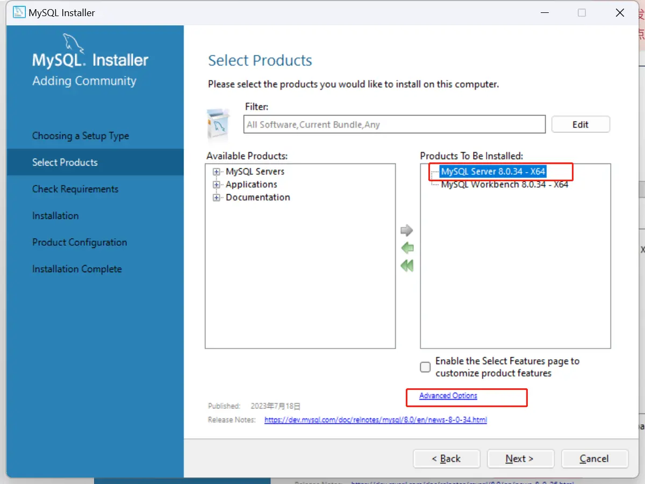Screen dimensions: 645x484
Task: Click the MySQL dolphin logo in sidebar
Action: pyautogui.click(x=75, y=44)
